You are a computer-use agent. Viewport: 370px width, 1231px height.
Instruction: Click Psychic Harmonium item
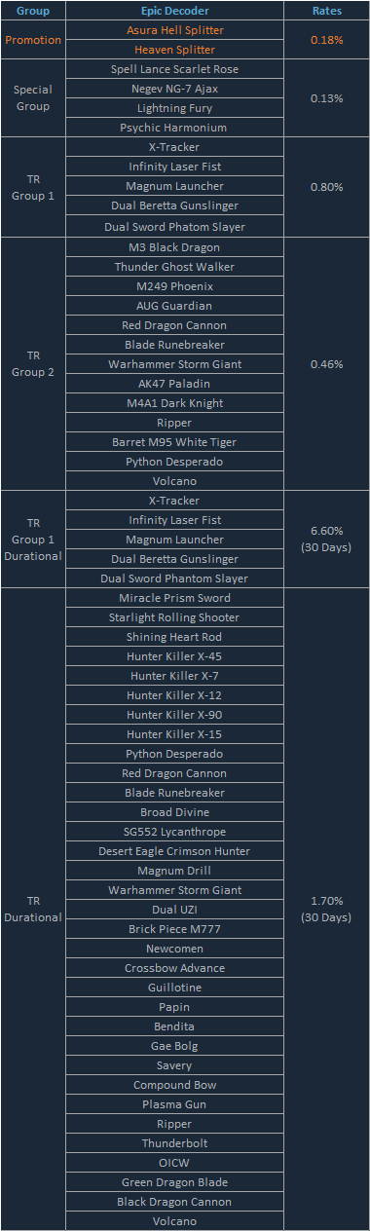(175, 128)
